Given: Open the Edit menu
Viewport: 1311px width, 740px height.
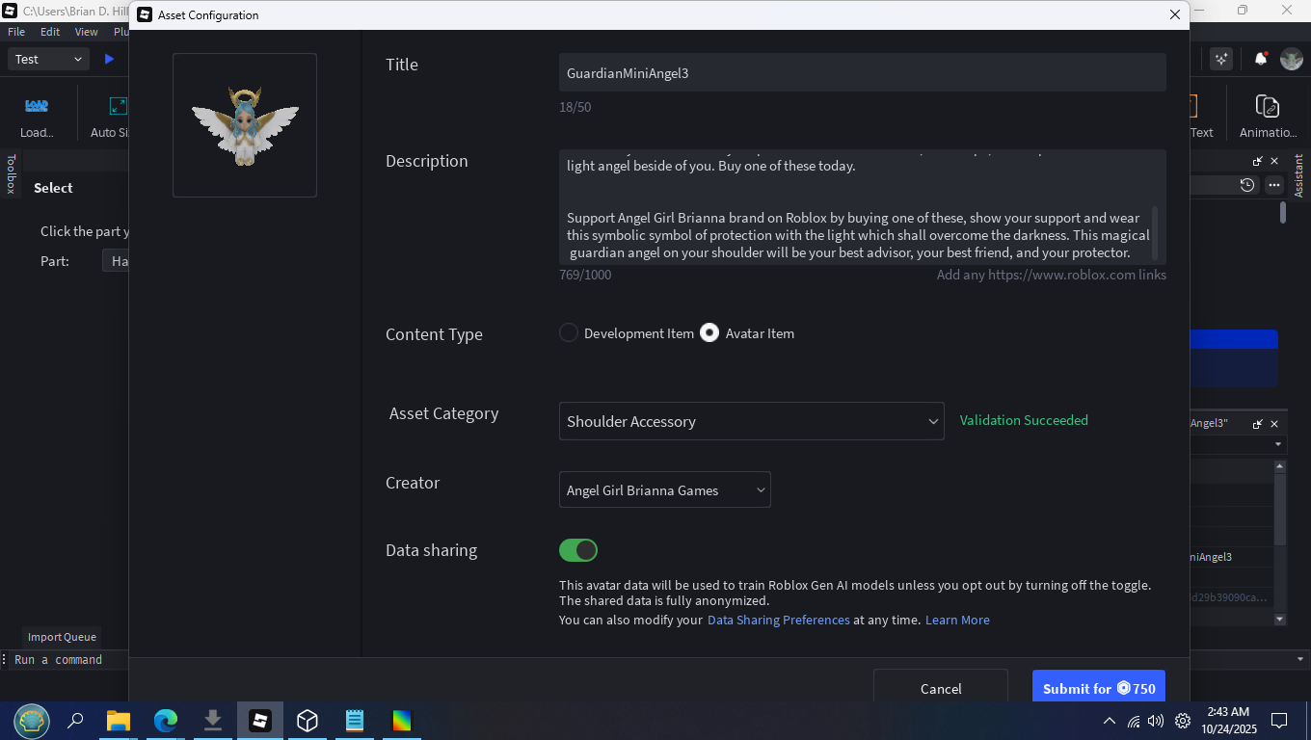Looking at the screenshot, I should click(50, 32).
